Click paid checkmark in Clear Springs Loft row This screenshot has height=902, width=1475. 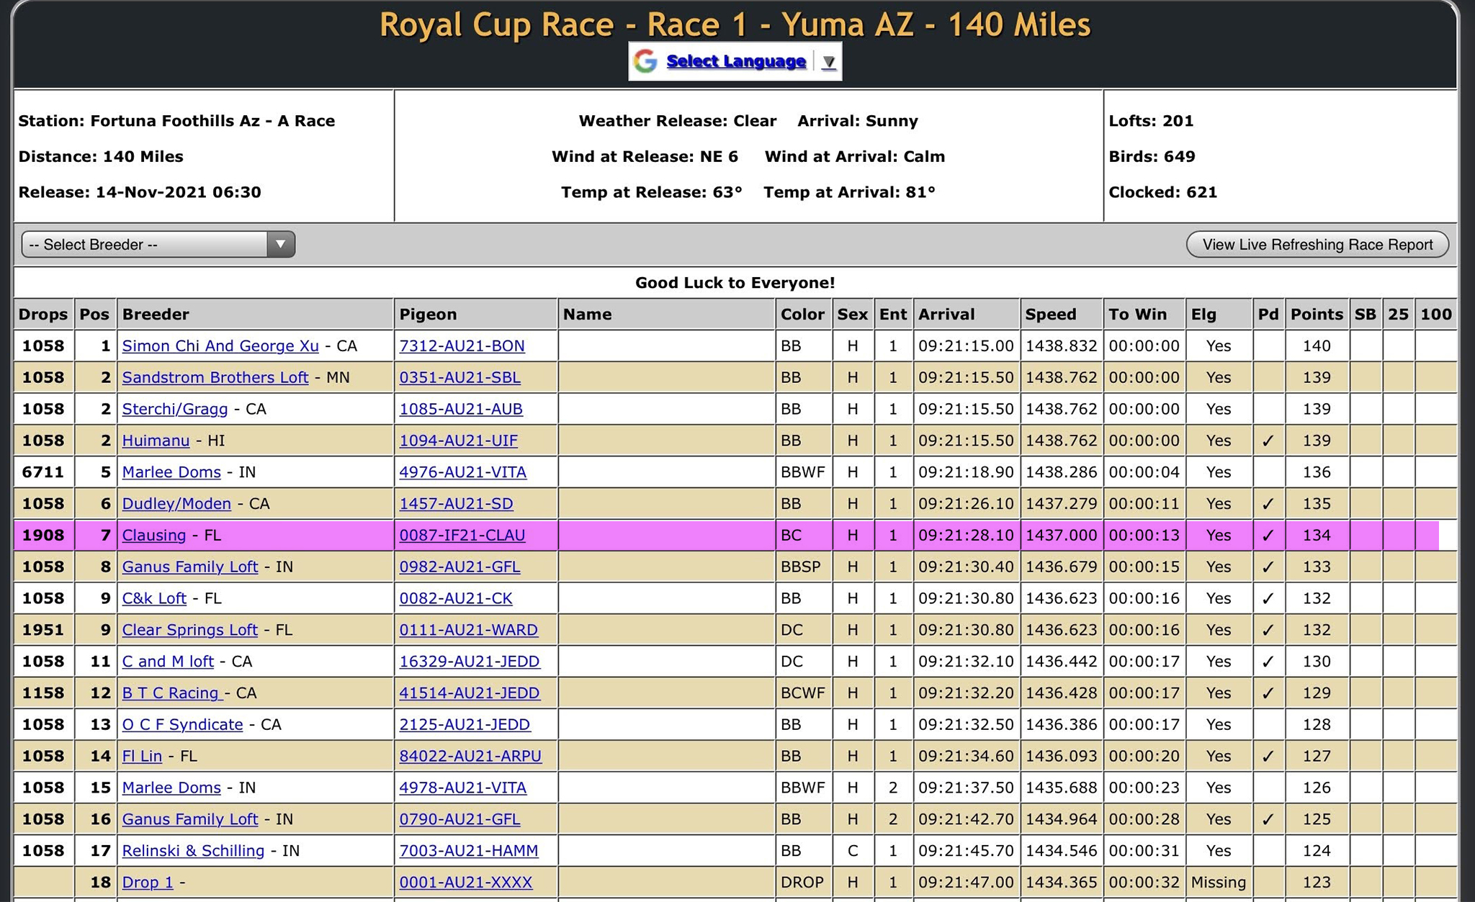[x=1268, y=630]
